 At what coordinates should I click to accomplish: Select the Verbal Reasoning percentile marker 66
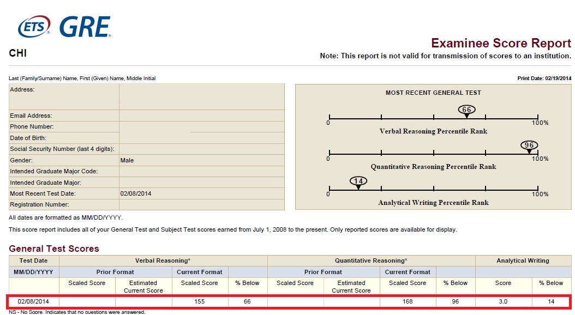(x=466, y=111)
